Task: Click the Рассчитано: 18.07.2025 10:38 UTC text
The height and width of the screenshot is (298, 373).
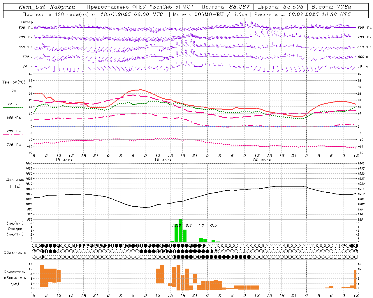Action: [x=303, y=14]
